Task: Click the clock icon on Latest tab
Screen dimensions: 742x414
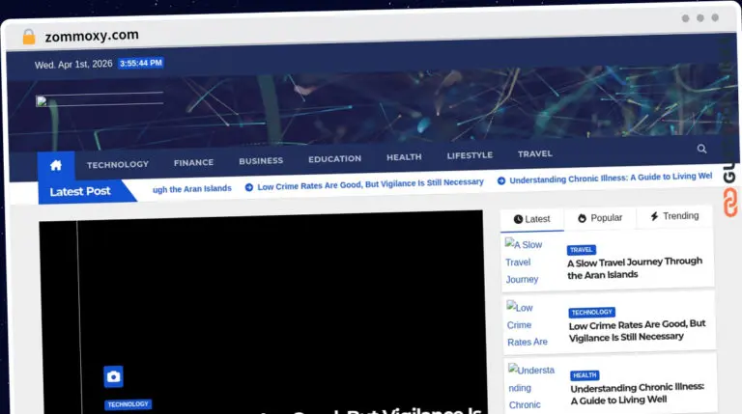Action: 518,219
